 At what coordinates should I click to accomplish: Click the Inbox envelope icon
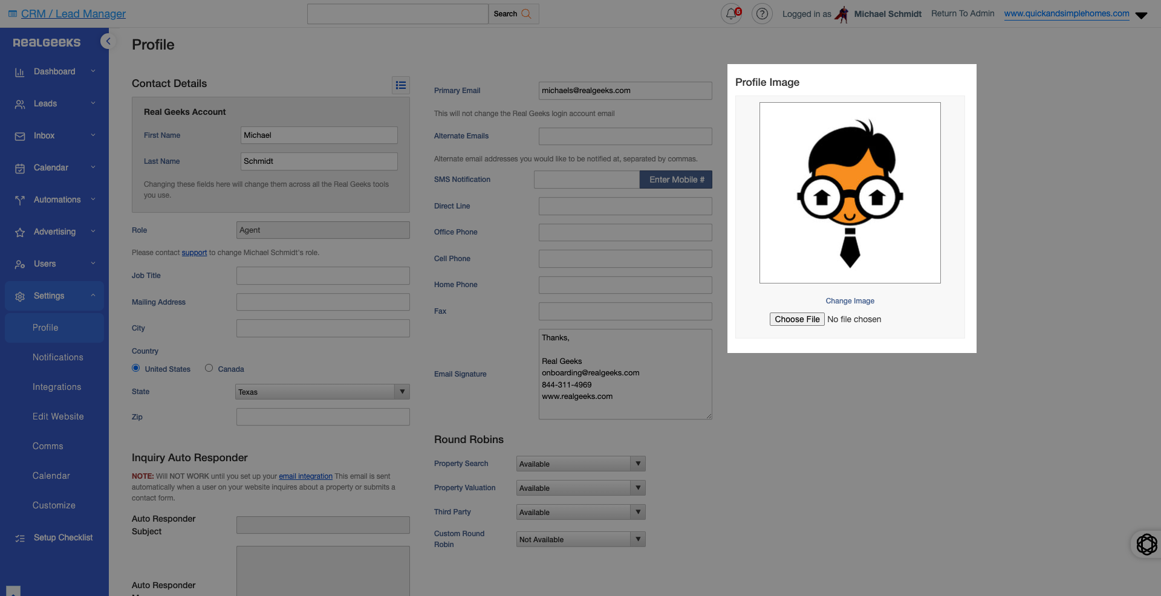[x=19, y=136]
